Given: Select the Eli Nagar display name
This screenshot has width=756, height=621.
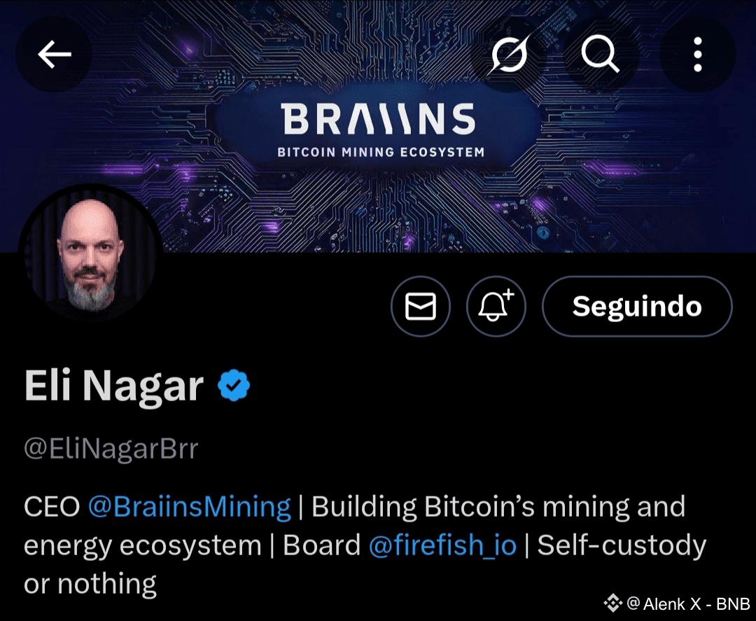Looking at the screenshot, I should 114,386.
